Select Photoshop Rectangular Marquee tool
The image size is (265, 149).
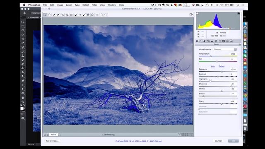[x=23, y=26]
